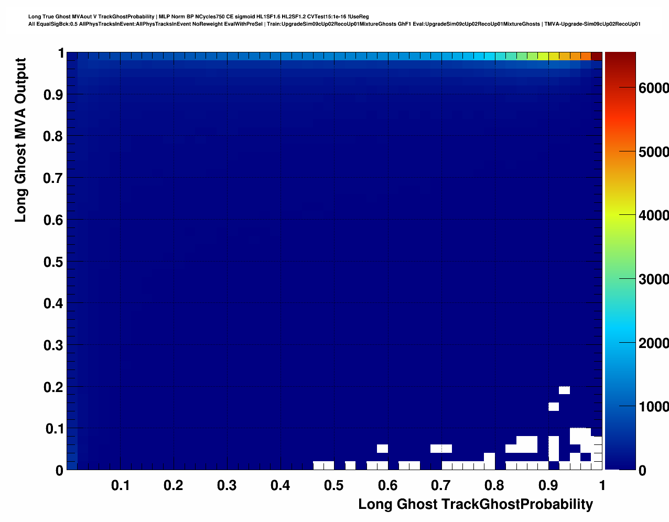Click the 5000 label on the color scale
Viewport: 669px width, 522px height.
pos(654,152)
